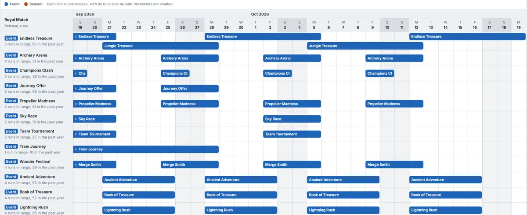Select the Jungle Treasure bar starting September 21

[160, 46]
